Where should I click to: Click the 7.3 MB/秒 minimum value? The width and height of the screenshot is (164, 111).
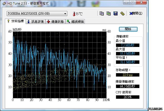128,45
